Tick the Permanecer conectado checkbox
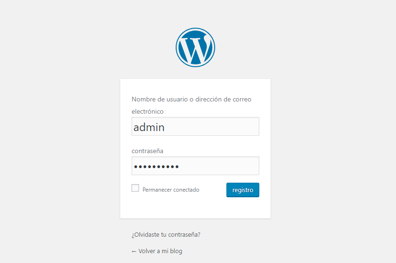396x263 pixels. point(135,188)
